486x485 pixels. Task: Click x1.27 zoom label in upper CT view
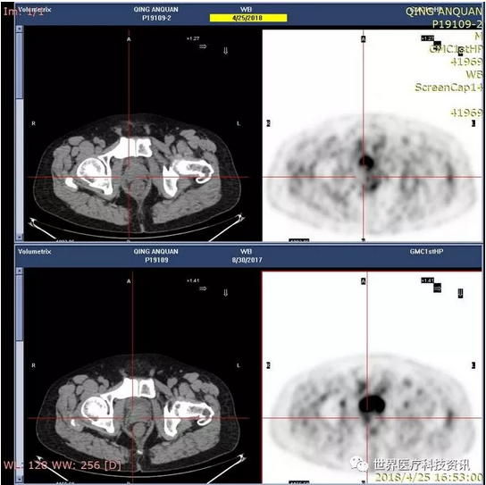pyautogui.click(x=193, y=38)
